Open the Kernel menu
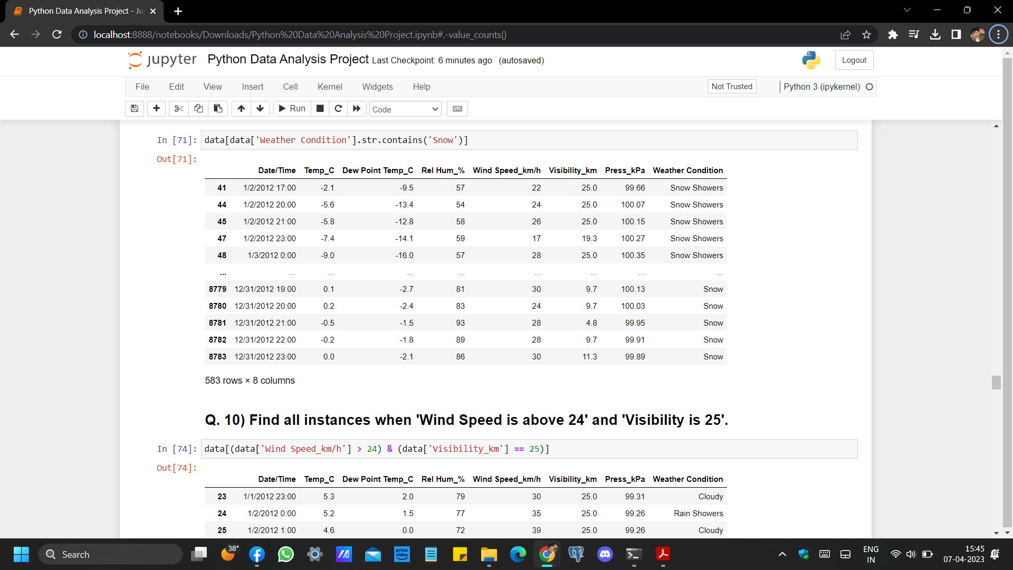Viewport: 1013px width, 570px height. pyautogui.click(x=330, y=87)
